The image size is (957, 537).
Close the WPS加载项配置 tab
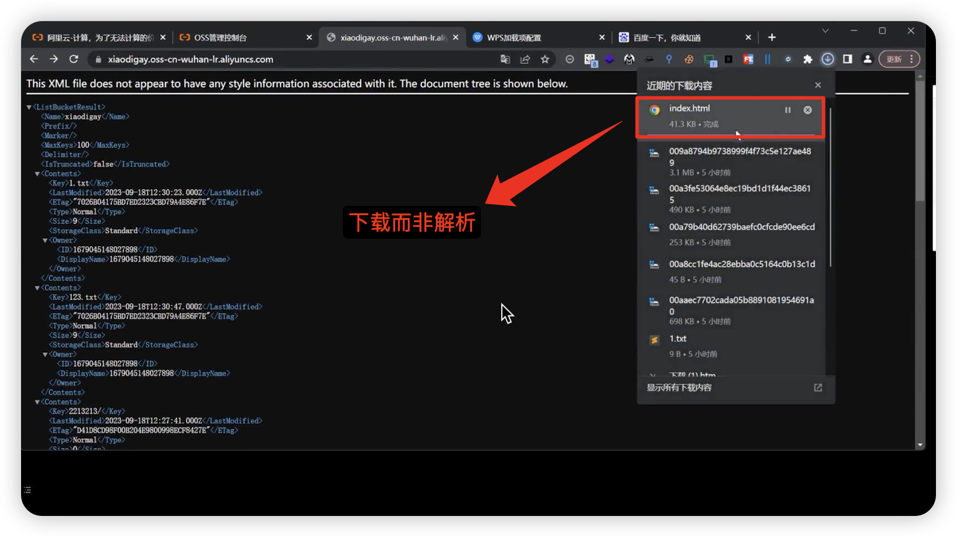[602, 37]
